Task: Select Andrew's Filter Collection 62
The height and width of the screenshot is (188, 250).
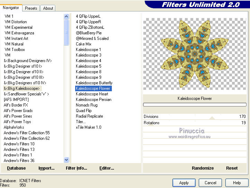Action: (27, 138)
